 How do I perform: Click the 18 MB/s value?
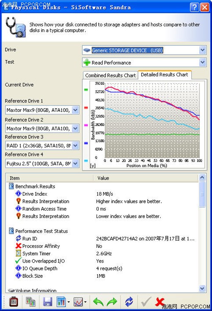point(104,194)
